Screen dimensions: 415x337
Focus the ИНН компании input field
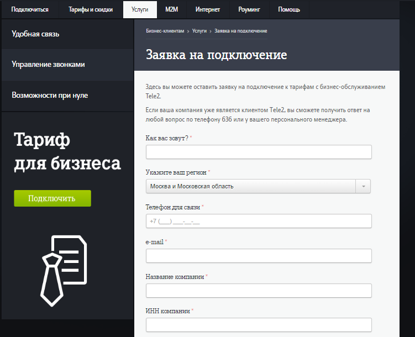(259, 325)
